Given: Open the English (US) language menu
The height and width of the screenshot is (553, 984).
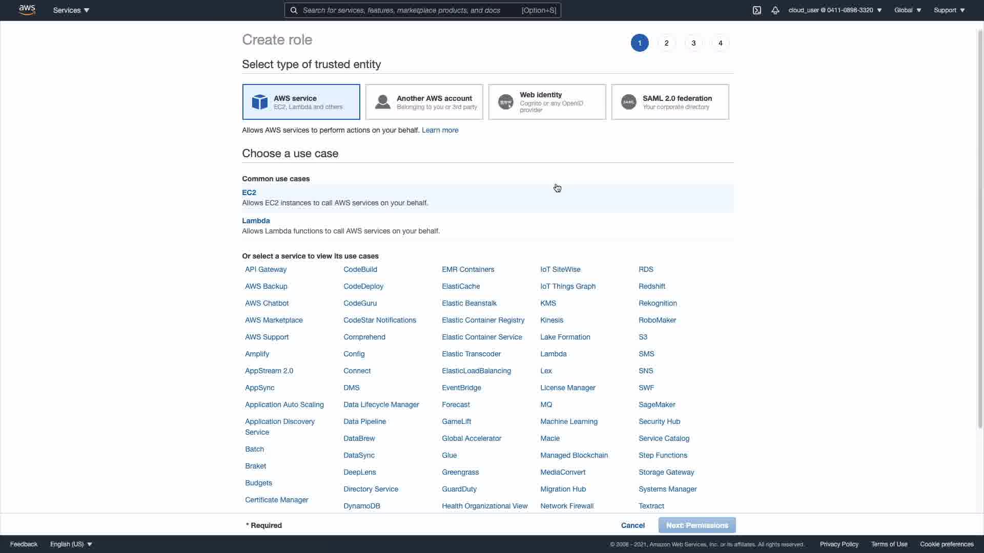Looking at the screenshot, I should tap(71, 544).
